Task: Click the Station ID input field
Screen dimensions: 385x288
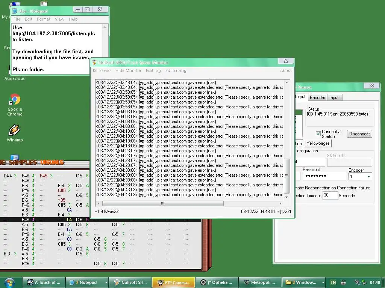Action: (349, 162)
